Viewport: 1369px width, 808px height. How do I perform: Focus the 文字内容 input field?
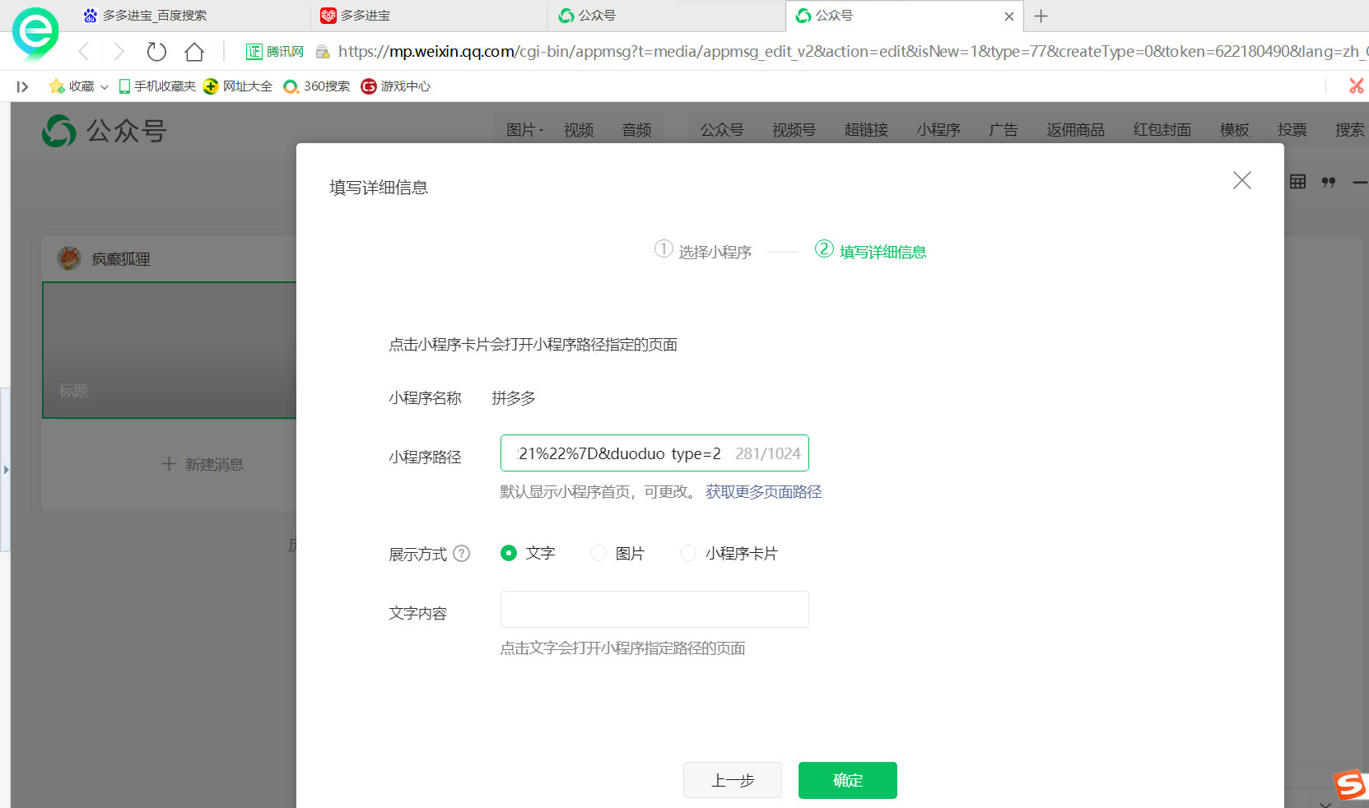click(x=654, y=610)
